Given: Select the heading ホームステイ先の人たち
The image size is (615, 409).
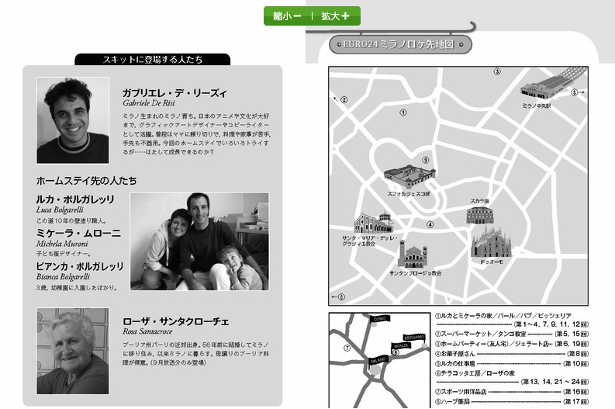Looking at the screenshot, I should click(86, 181).
